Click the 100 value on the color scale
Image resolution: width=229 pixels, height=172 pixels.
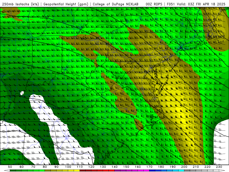68,167
